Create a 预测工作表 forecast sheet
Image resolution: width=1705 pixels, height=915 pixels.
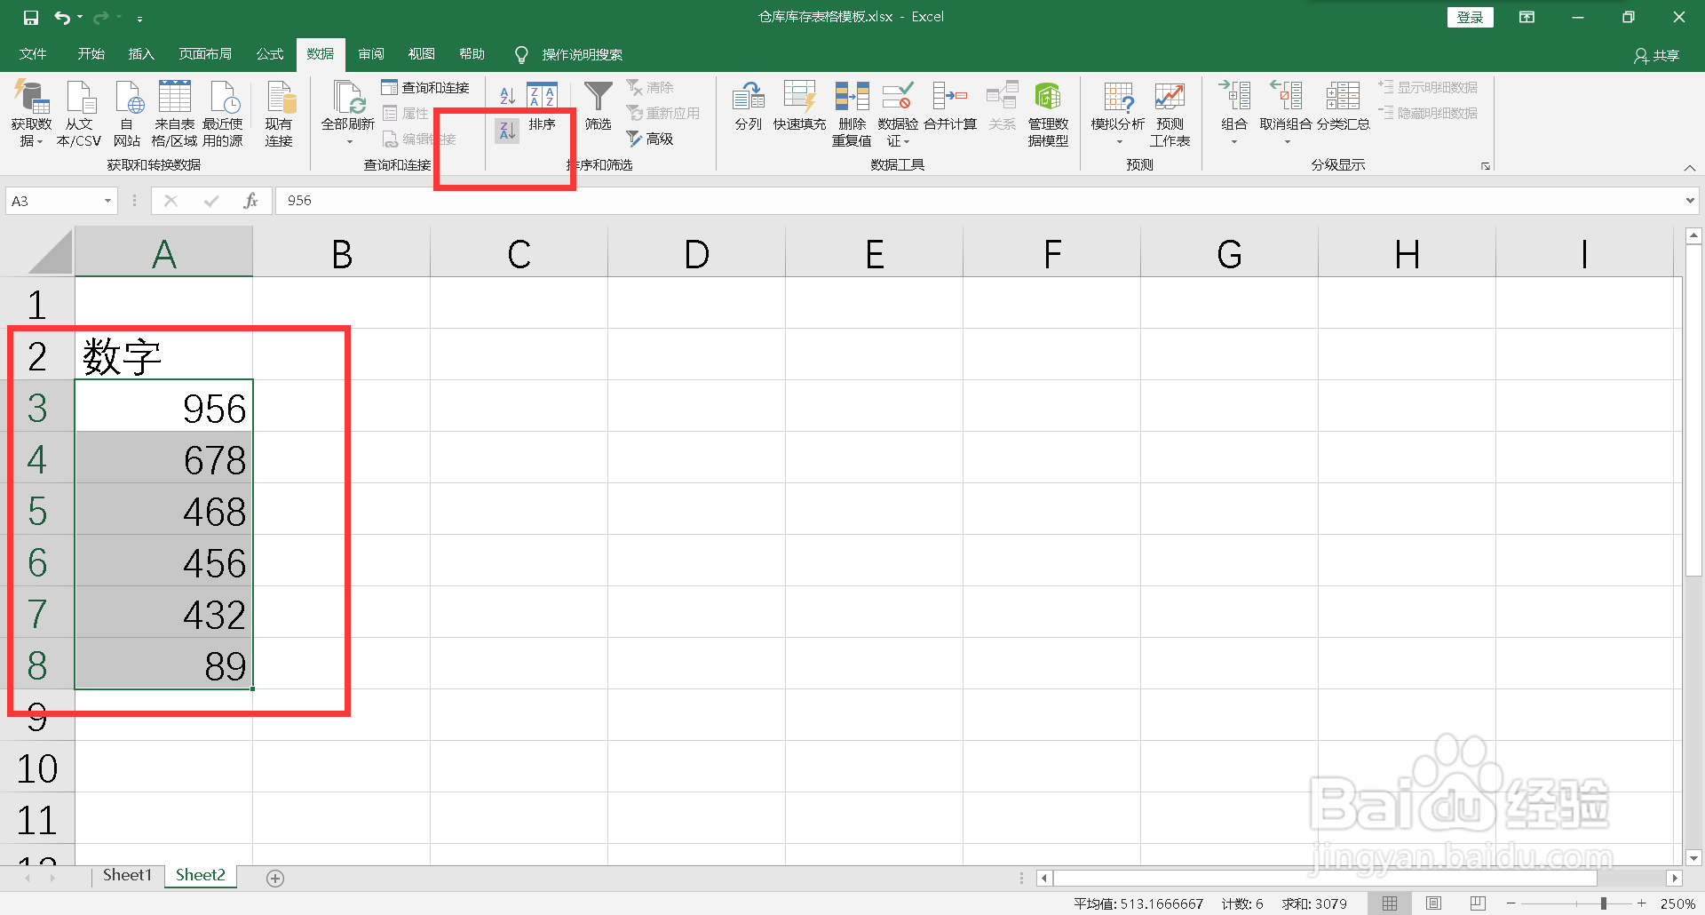[1170, 114]
